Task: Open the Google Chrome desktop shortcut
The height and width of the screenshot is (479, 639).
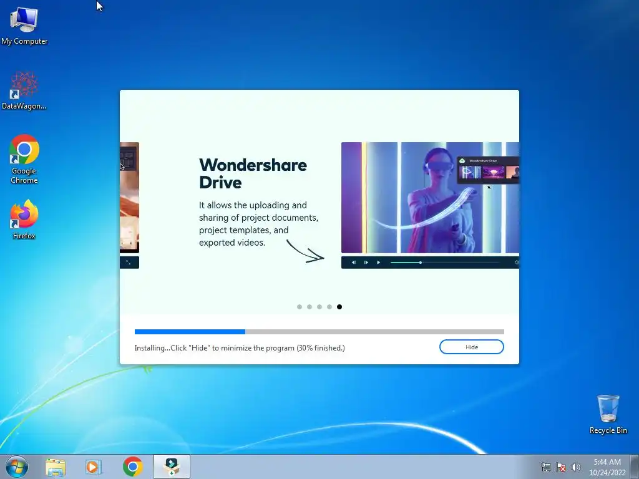Action: click(24, 159)
